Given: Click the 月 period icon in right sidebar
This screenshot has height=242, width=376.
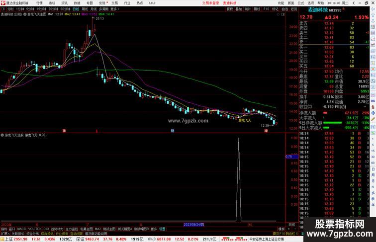Looking at the screenshot, I should (373, 181).
